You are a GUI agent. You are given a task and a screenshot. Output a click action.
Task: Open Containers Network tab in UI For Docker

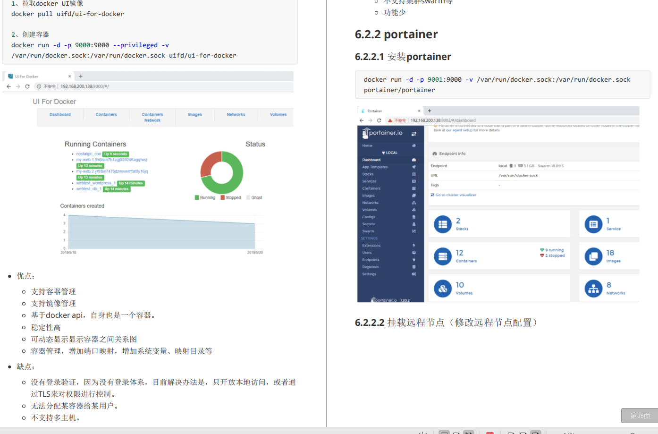(x=152, y=118)
